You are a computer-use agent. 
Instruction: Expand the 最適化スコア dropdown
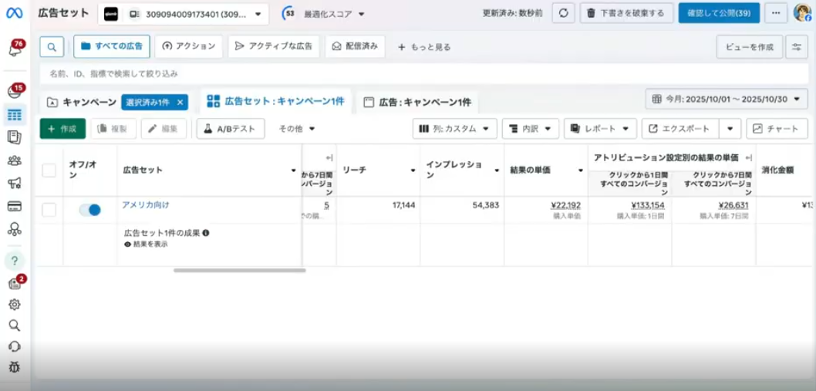click(334, 14)
